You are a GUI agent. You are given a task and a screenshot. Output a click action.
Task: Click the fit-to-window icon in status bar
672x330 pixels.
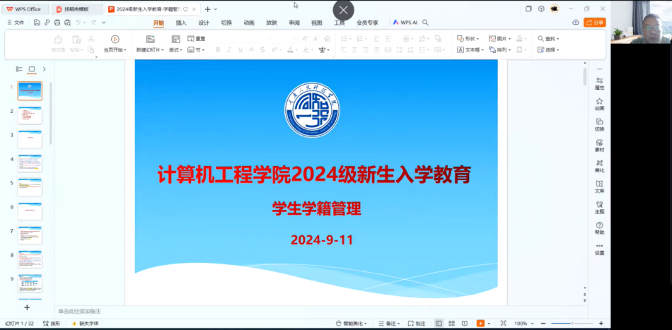pos(503,324)
